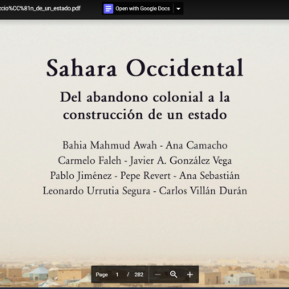Zoom out using the minus icon

click(157, 275)
